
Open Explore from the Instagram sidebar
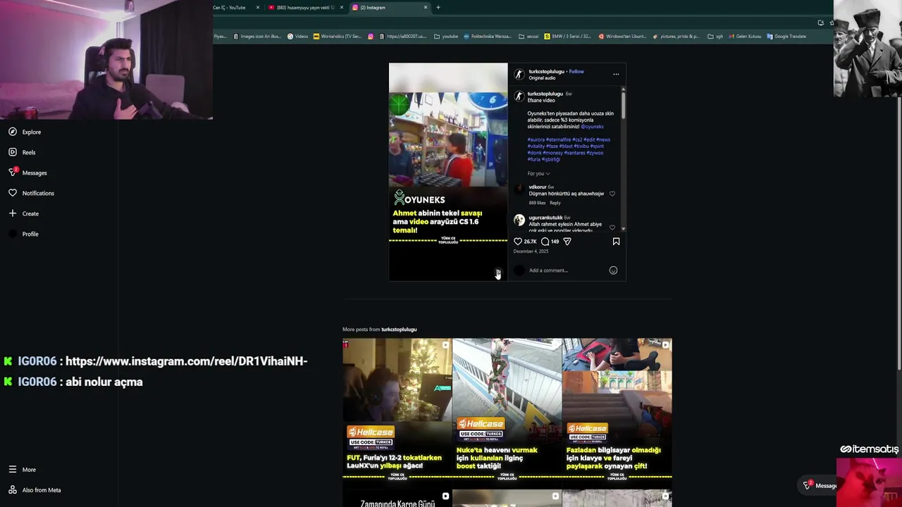pos(25,132)
